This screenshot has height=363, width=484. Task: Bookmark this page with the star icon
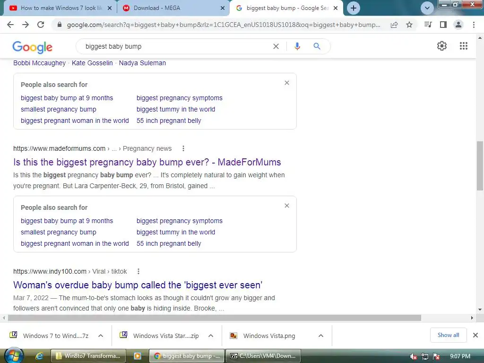tap(409, 25)
